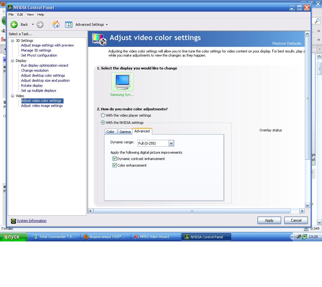Click the horizontal scrollbar thumb
The height and width of the screenshot is (287, 322).
192,211
